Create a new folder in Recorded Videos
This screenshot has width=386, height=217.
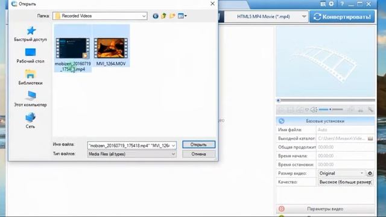(x=172, y=16)
